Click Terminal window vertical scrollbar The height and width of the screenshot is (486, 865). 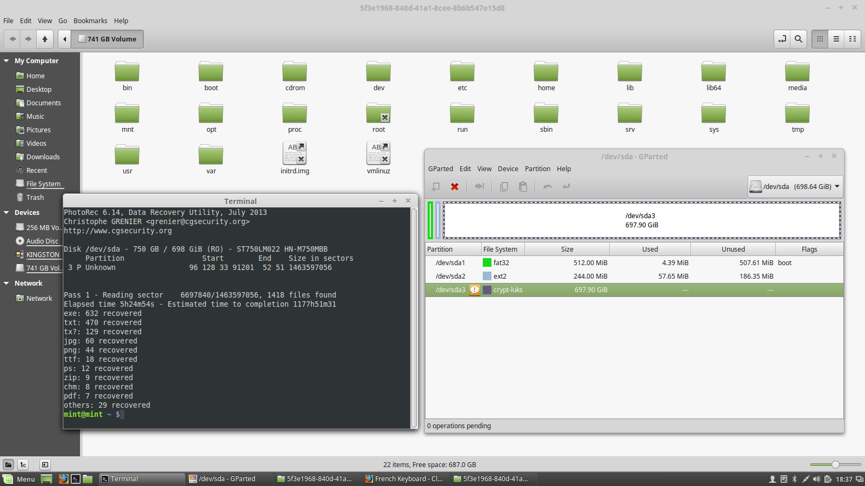[414, 318]
